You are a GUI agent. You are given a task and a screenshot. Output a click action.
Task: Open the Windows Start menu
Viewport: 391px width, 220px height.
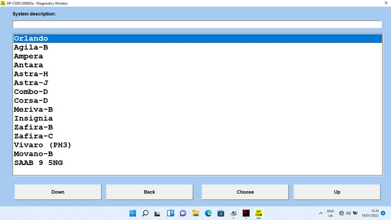[x=133, y=213]
